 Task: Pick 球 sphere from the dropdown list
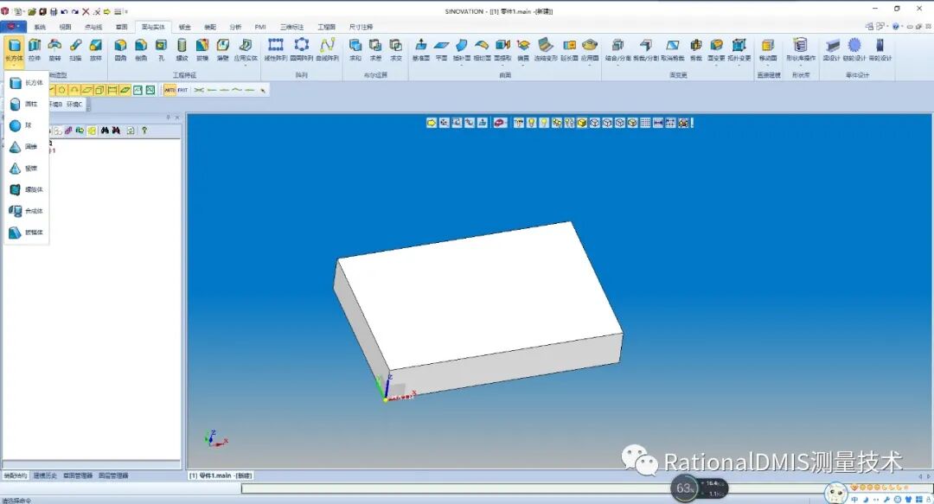pyautogui.click(x=26, y=125)
